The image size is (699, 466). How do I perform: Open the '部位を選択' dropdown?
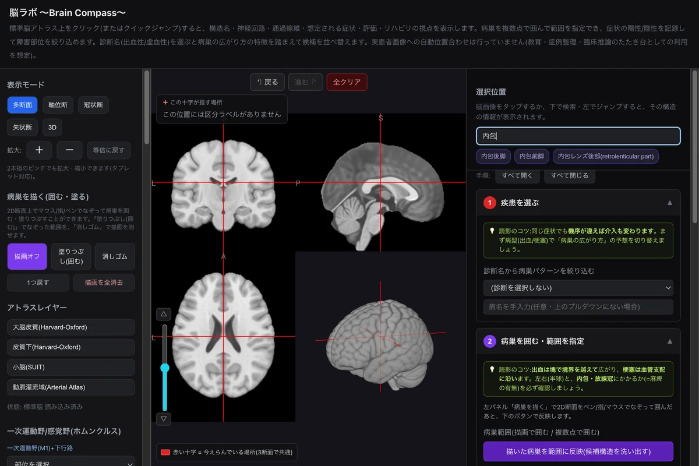[x=71, y=464]
